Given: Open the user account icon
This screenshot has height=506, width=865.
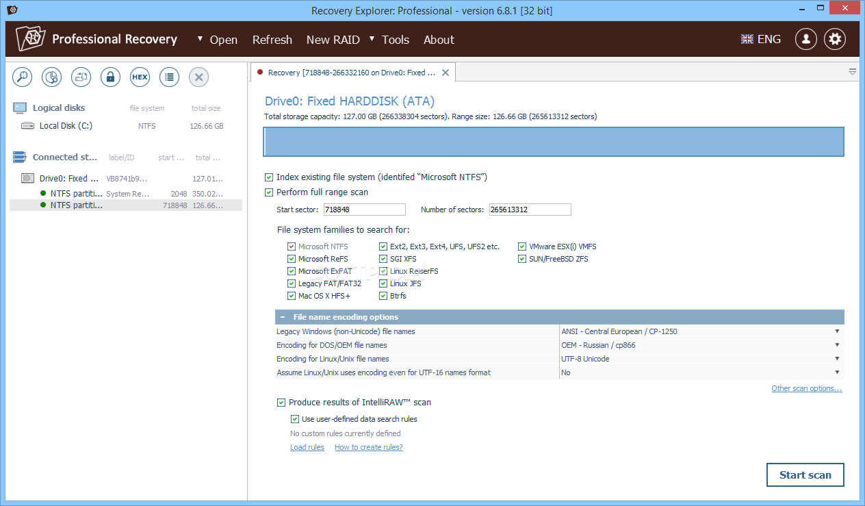Looking at the screenshot, I should [x=805, y=39].
